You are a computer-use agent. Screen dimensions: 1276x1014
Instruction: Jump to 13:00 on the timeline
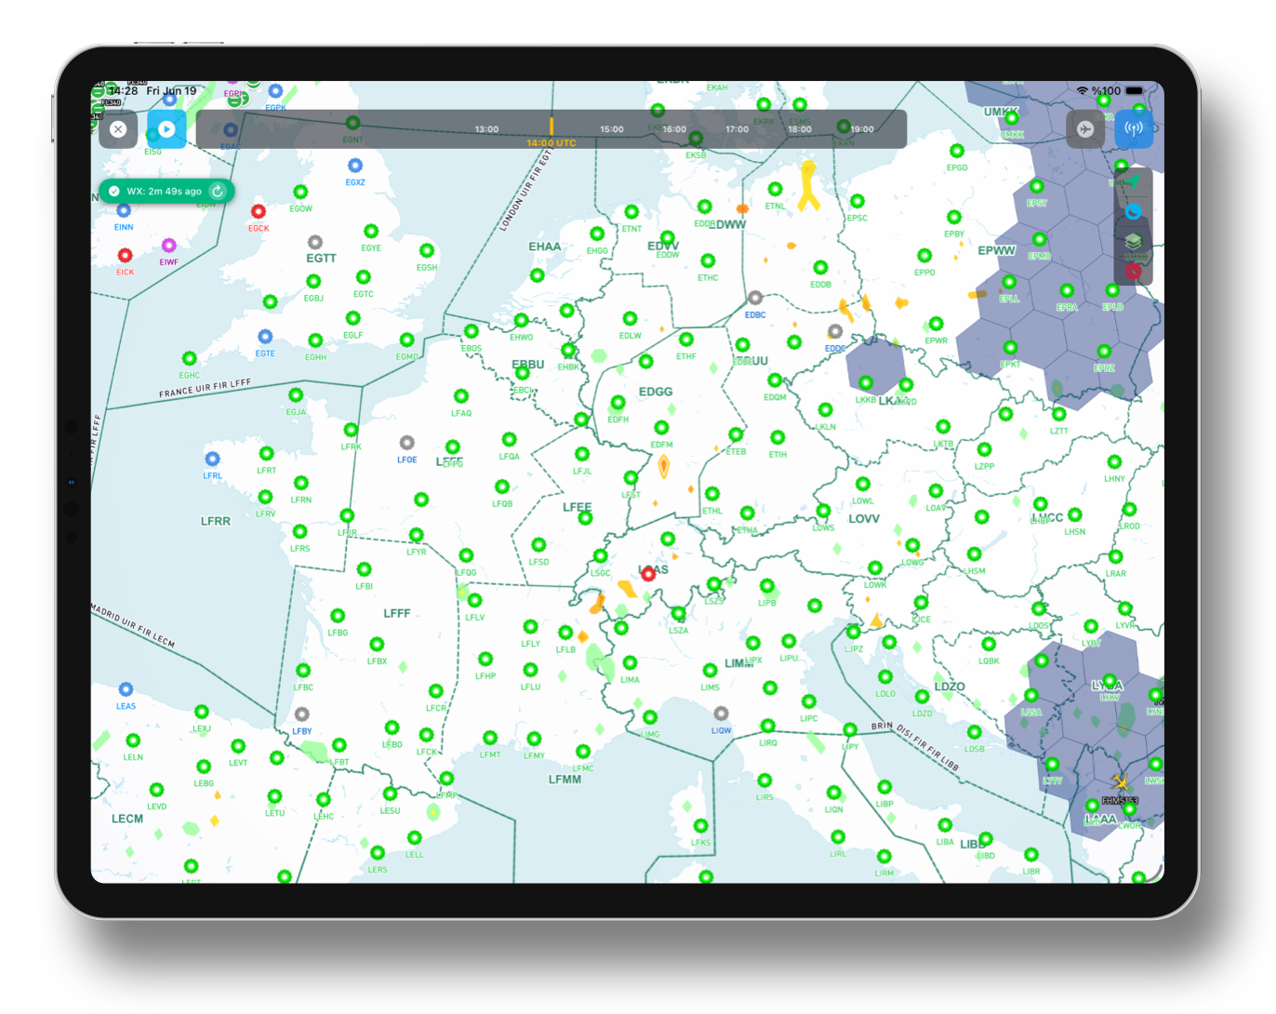pos(486,129)
